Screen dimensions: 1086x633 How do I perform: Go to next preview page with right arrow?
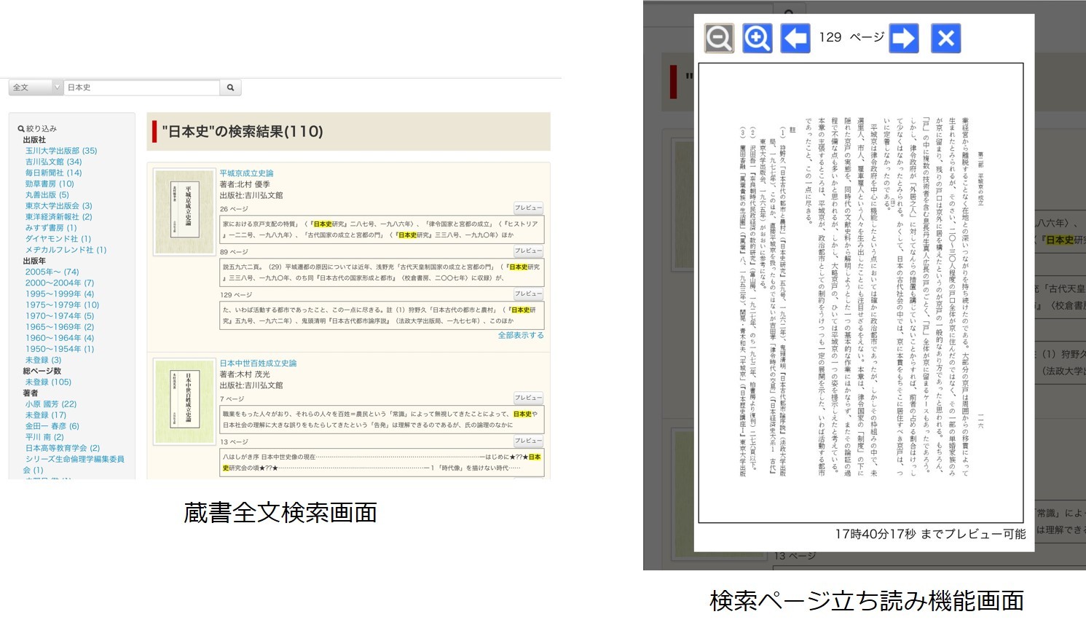pos(904,38)
